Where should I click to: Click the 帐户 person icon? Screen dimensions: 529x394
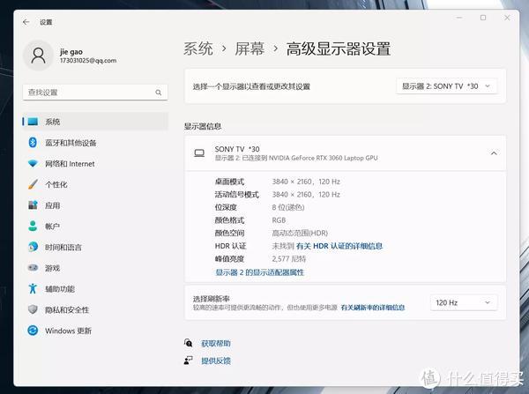click(x=33, y=226)
